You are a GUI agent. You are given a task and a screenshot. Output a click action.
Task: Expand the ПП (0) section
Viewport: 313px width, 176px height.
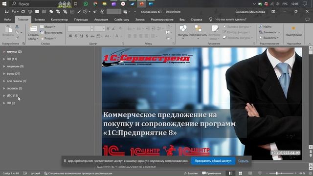(4, 103)
